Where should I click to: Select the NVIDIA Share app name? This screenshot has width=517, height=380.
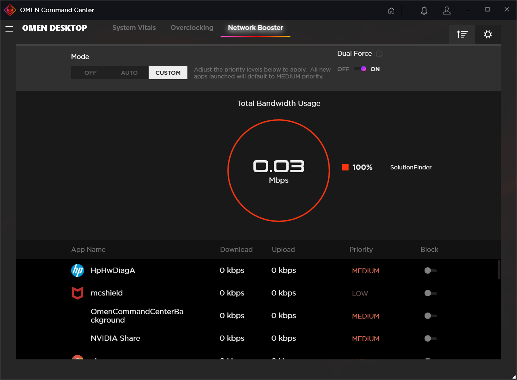click(x=116, y=338)
